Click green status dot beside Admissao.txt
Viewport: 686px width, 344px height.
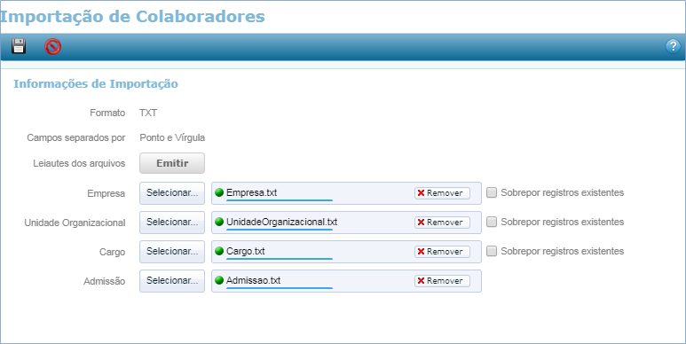click(219, 280)
